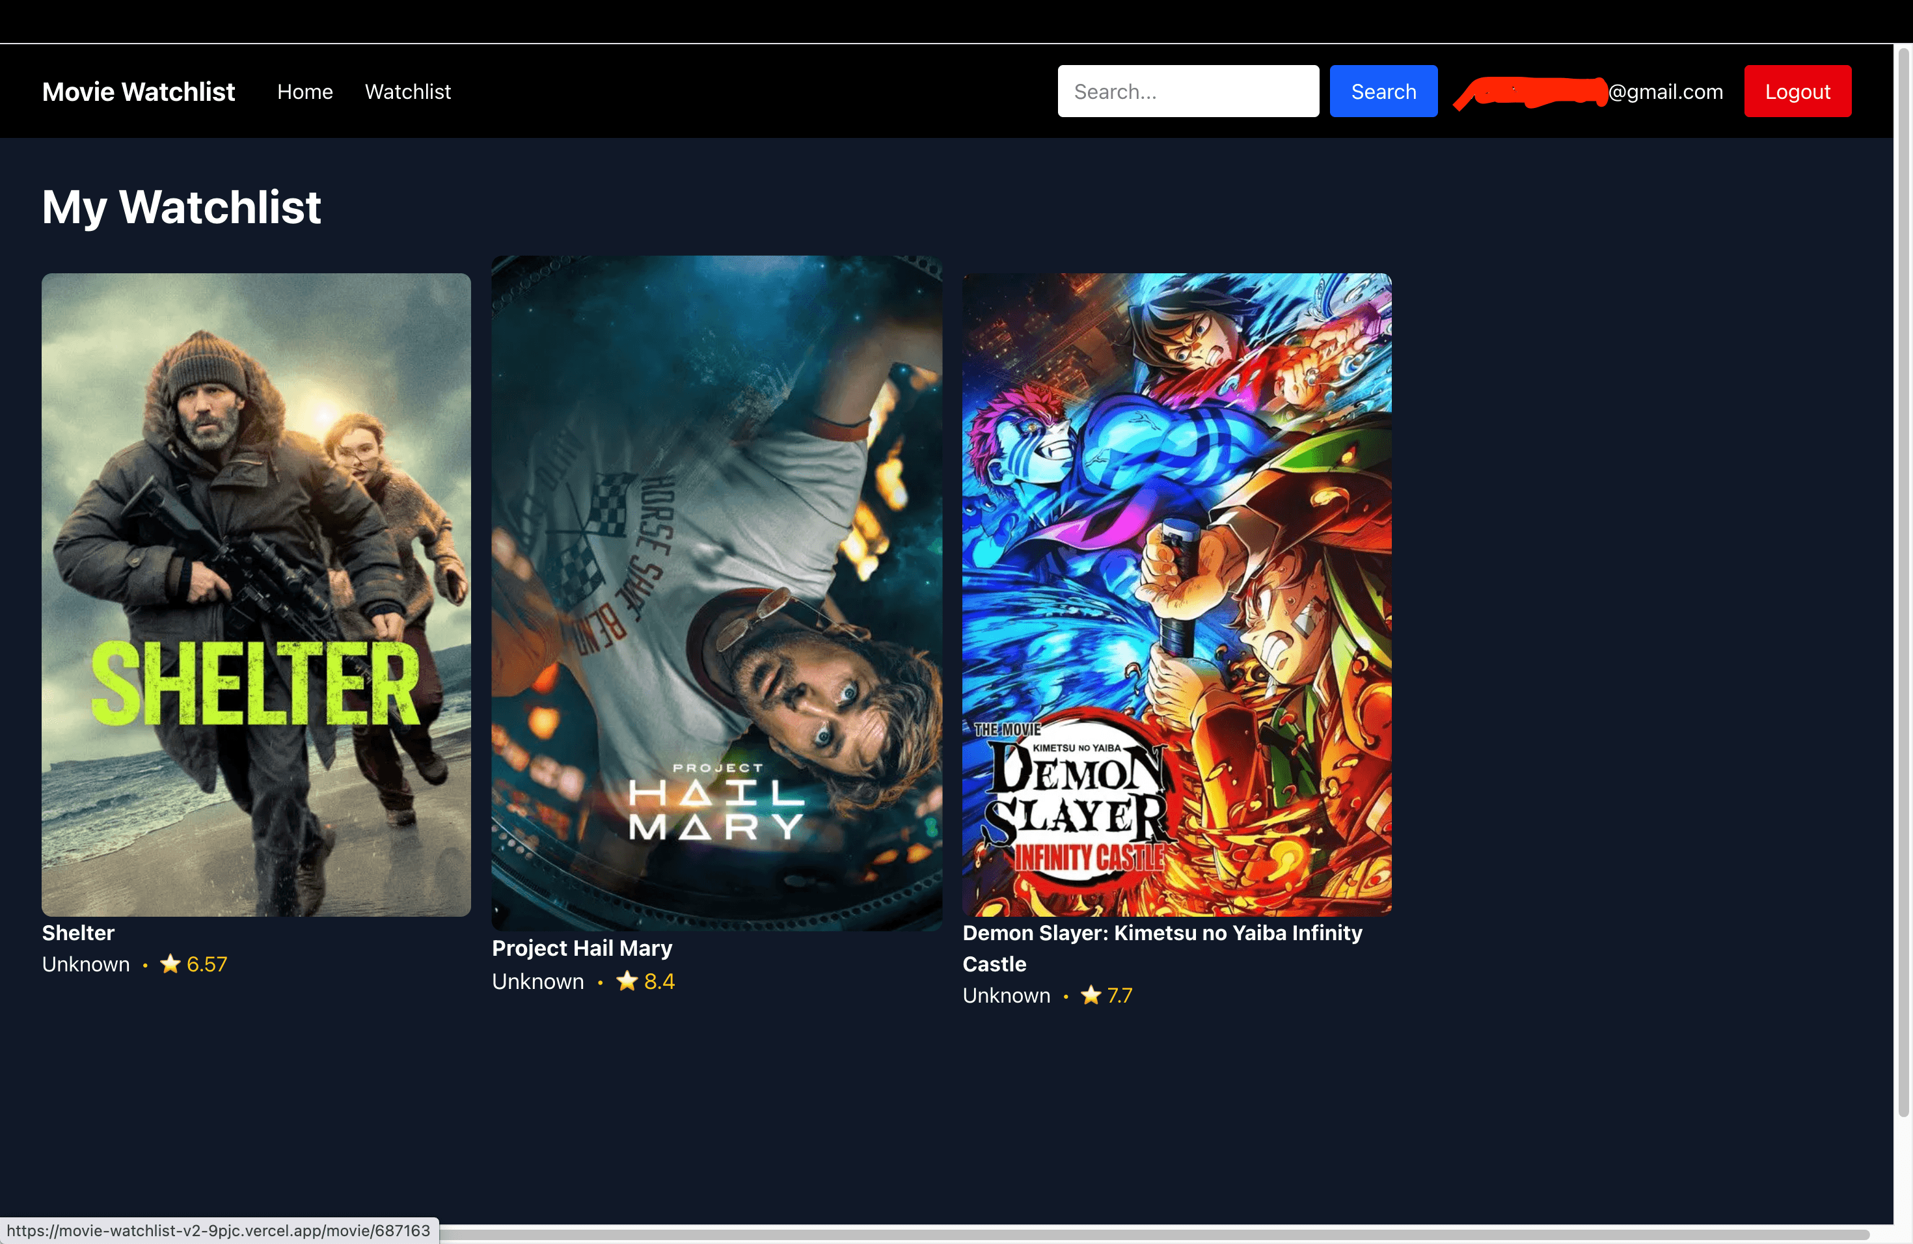Click the Movie Watchlist brand logo

coord(138,92)
